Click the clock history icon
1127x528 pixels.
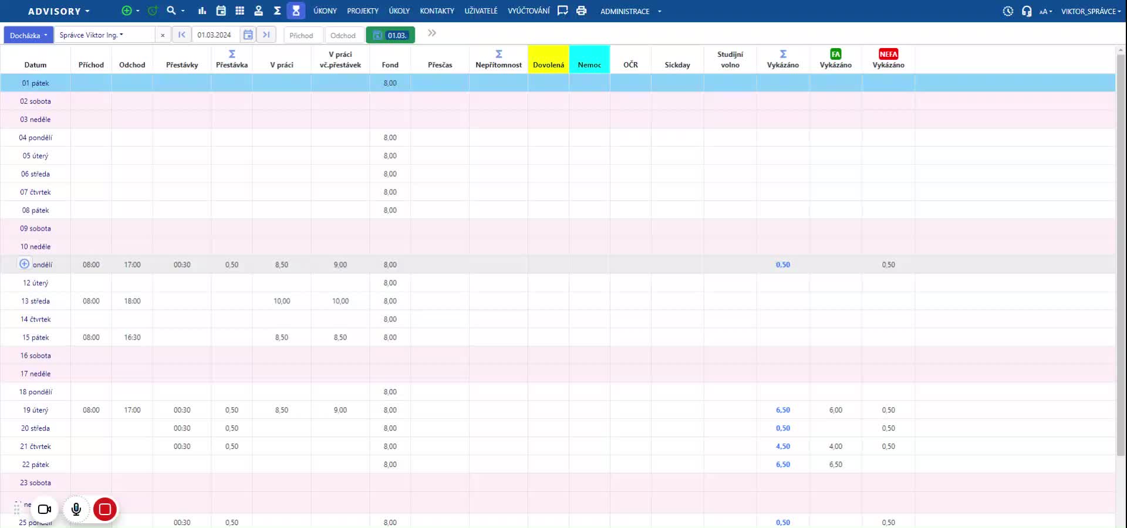click(1008, 11)
